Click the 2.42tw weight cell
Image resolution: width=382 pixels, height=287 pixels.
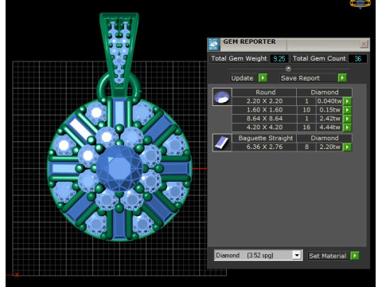pyautogui.click(x=329, y=119)
